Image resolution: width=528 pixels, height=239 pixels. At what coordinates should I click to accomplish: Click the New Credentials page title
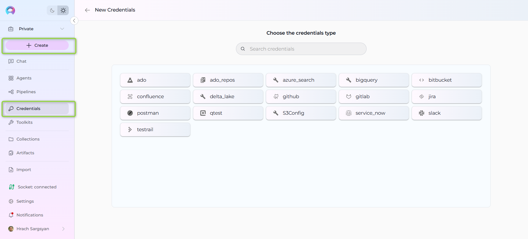coord(115,10)
